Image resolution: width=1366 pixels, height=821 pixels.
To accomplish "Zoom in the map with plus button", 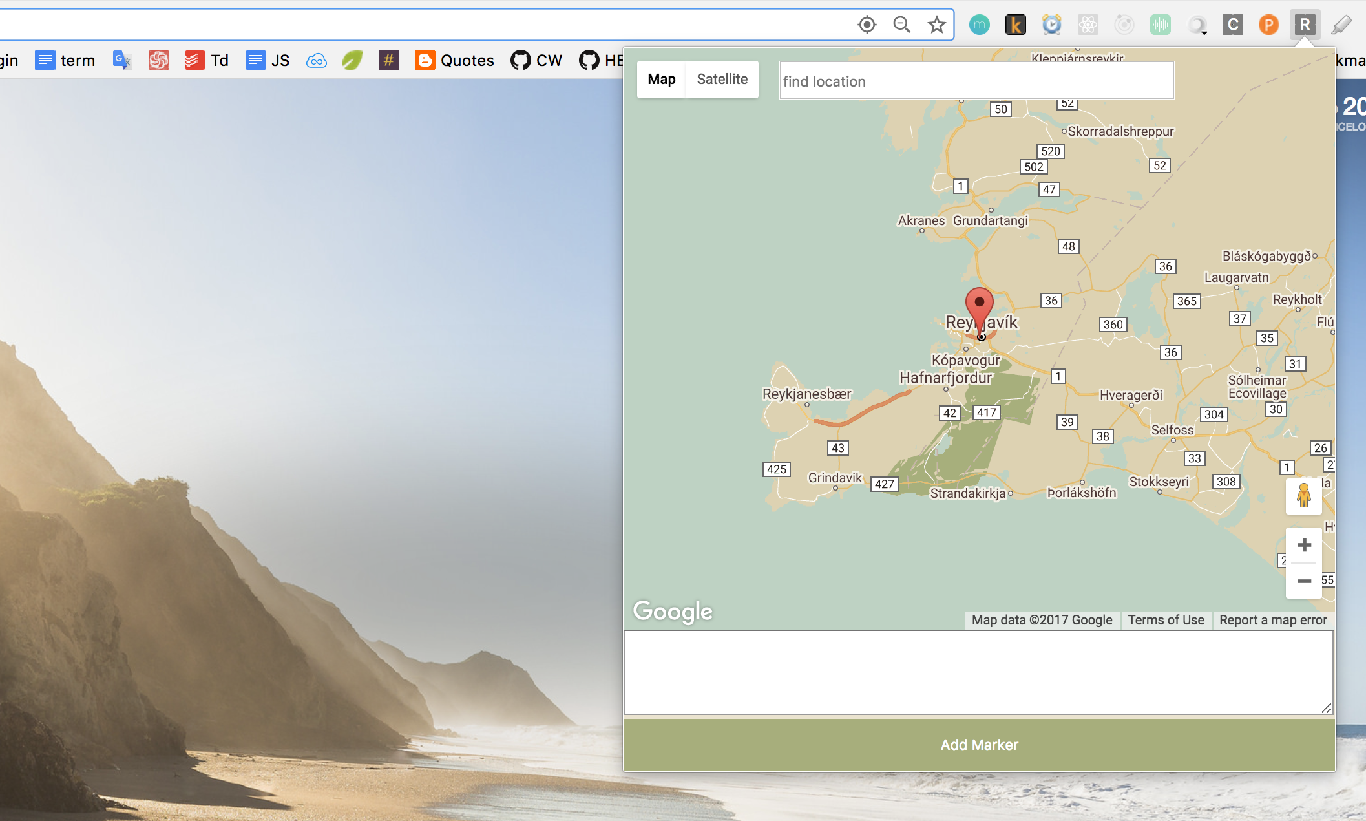I will tap(1304, 545).
